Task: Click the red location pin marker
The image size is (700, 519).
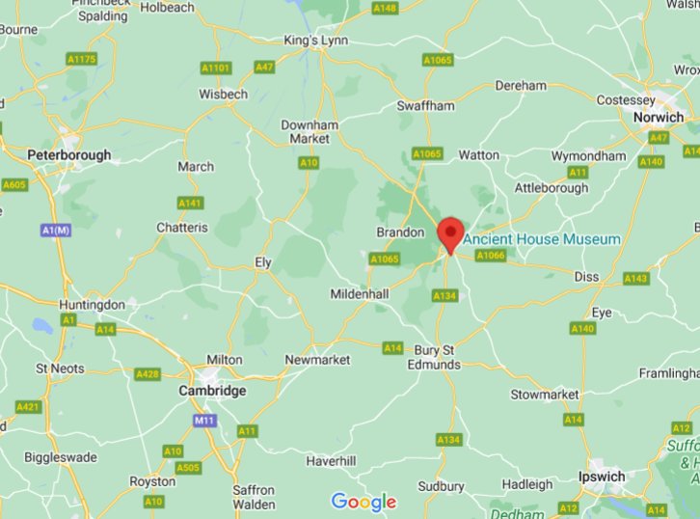Action: tap(451, 235)
